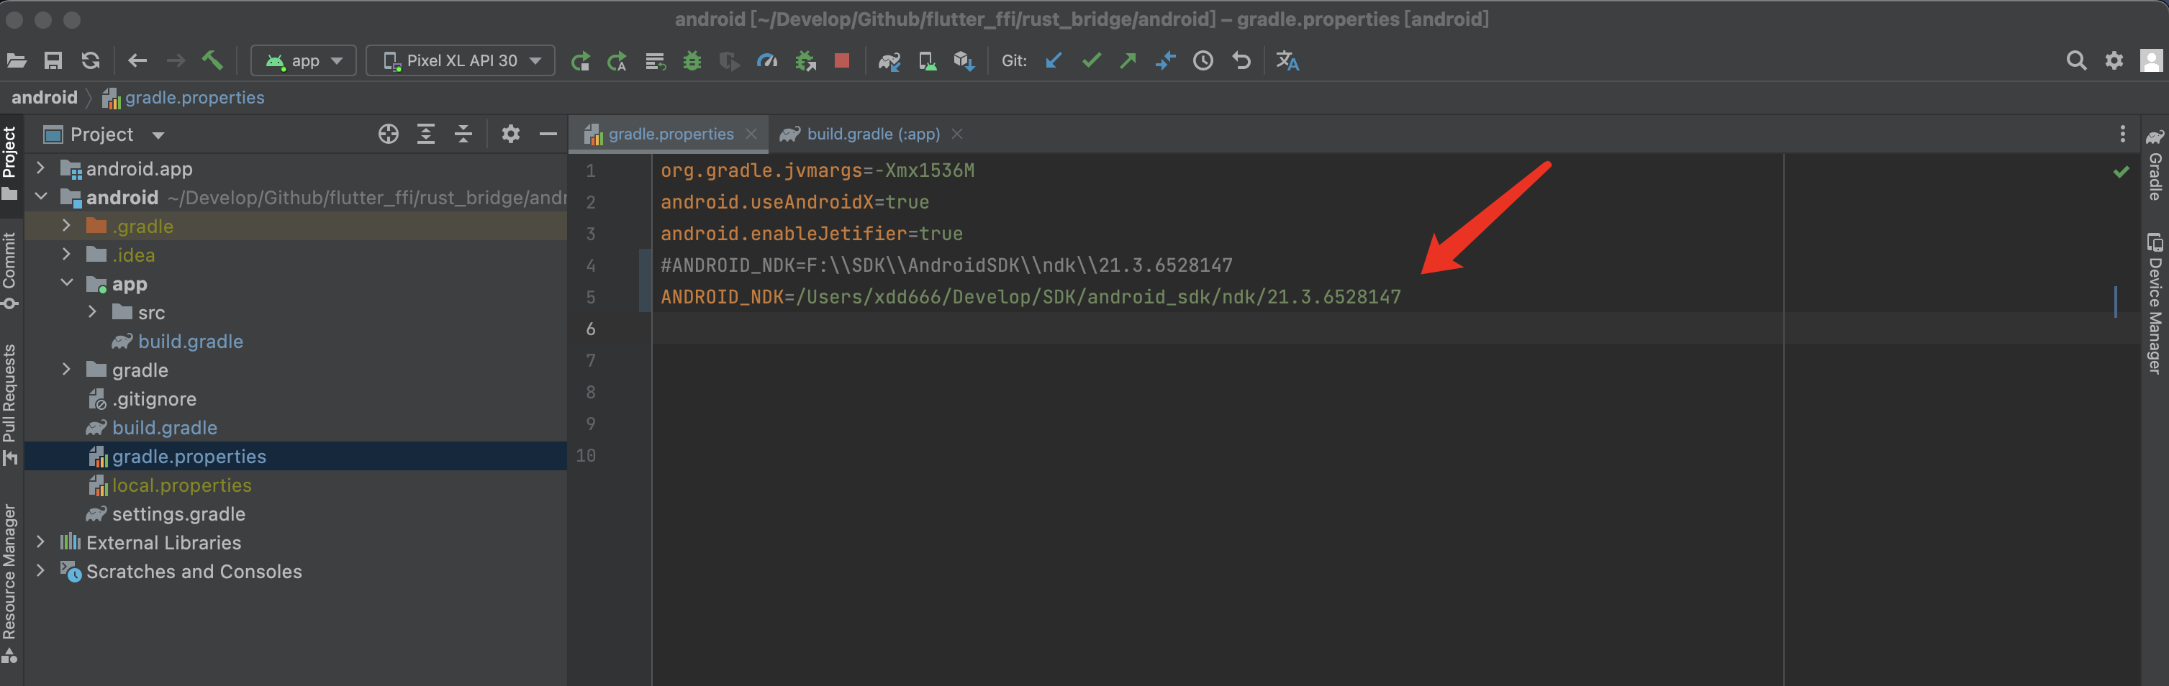Click the Git Rollback undo icon
The image size is (2169, 686).
pos(1241,60)
